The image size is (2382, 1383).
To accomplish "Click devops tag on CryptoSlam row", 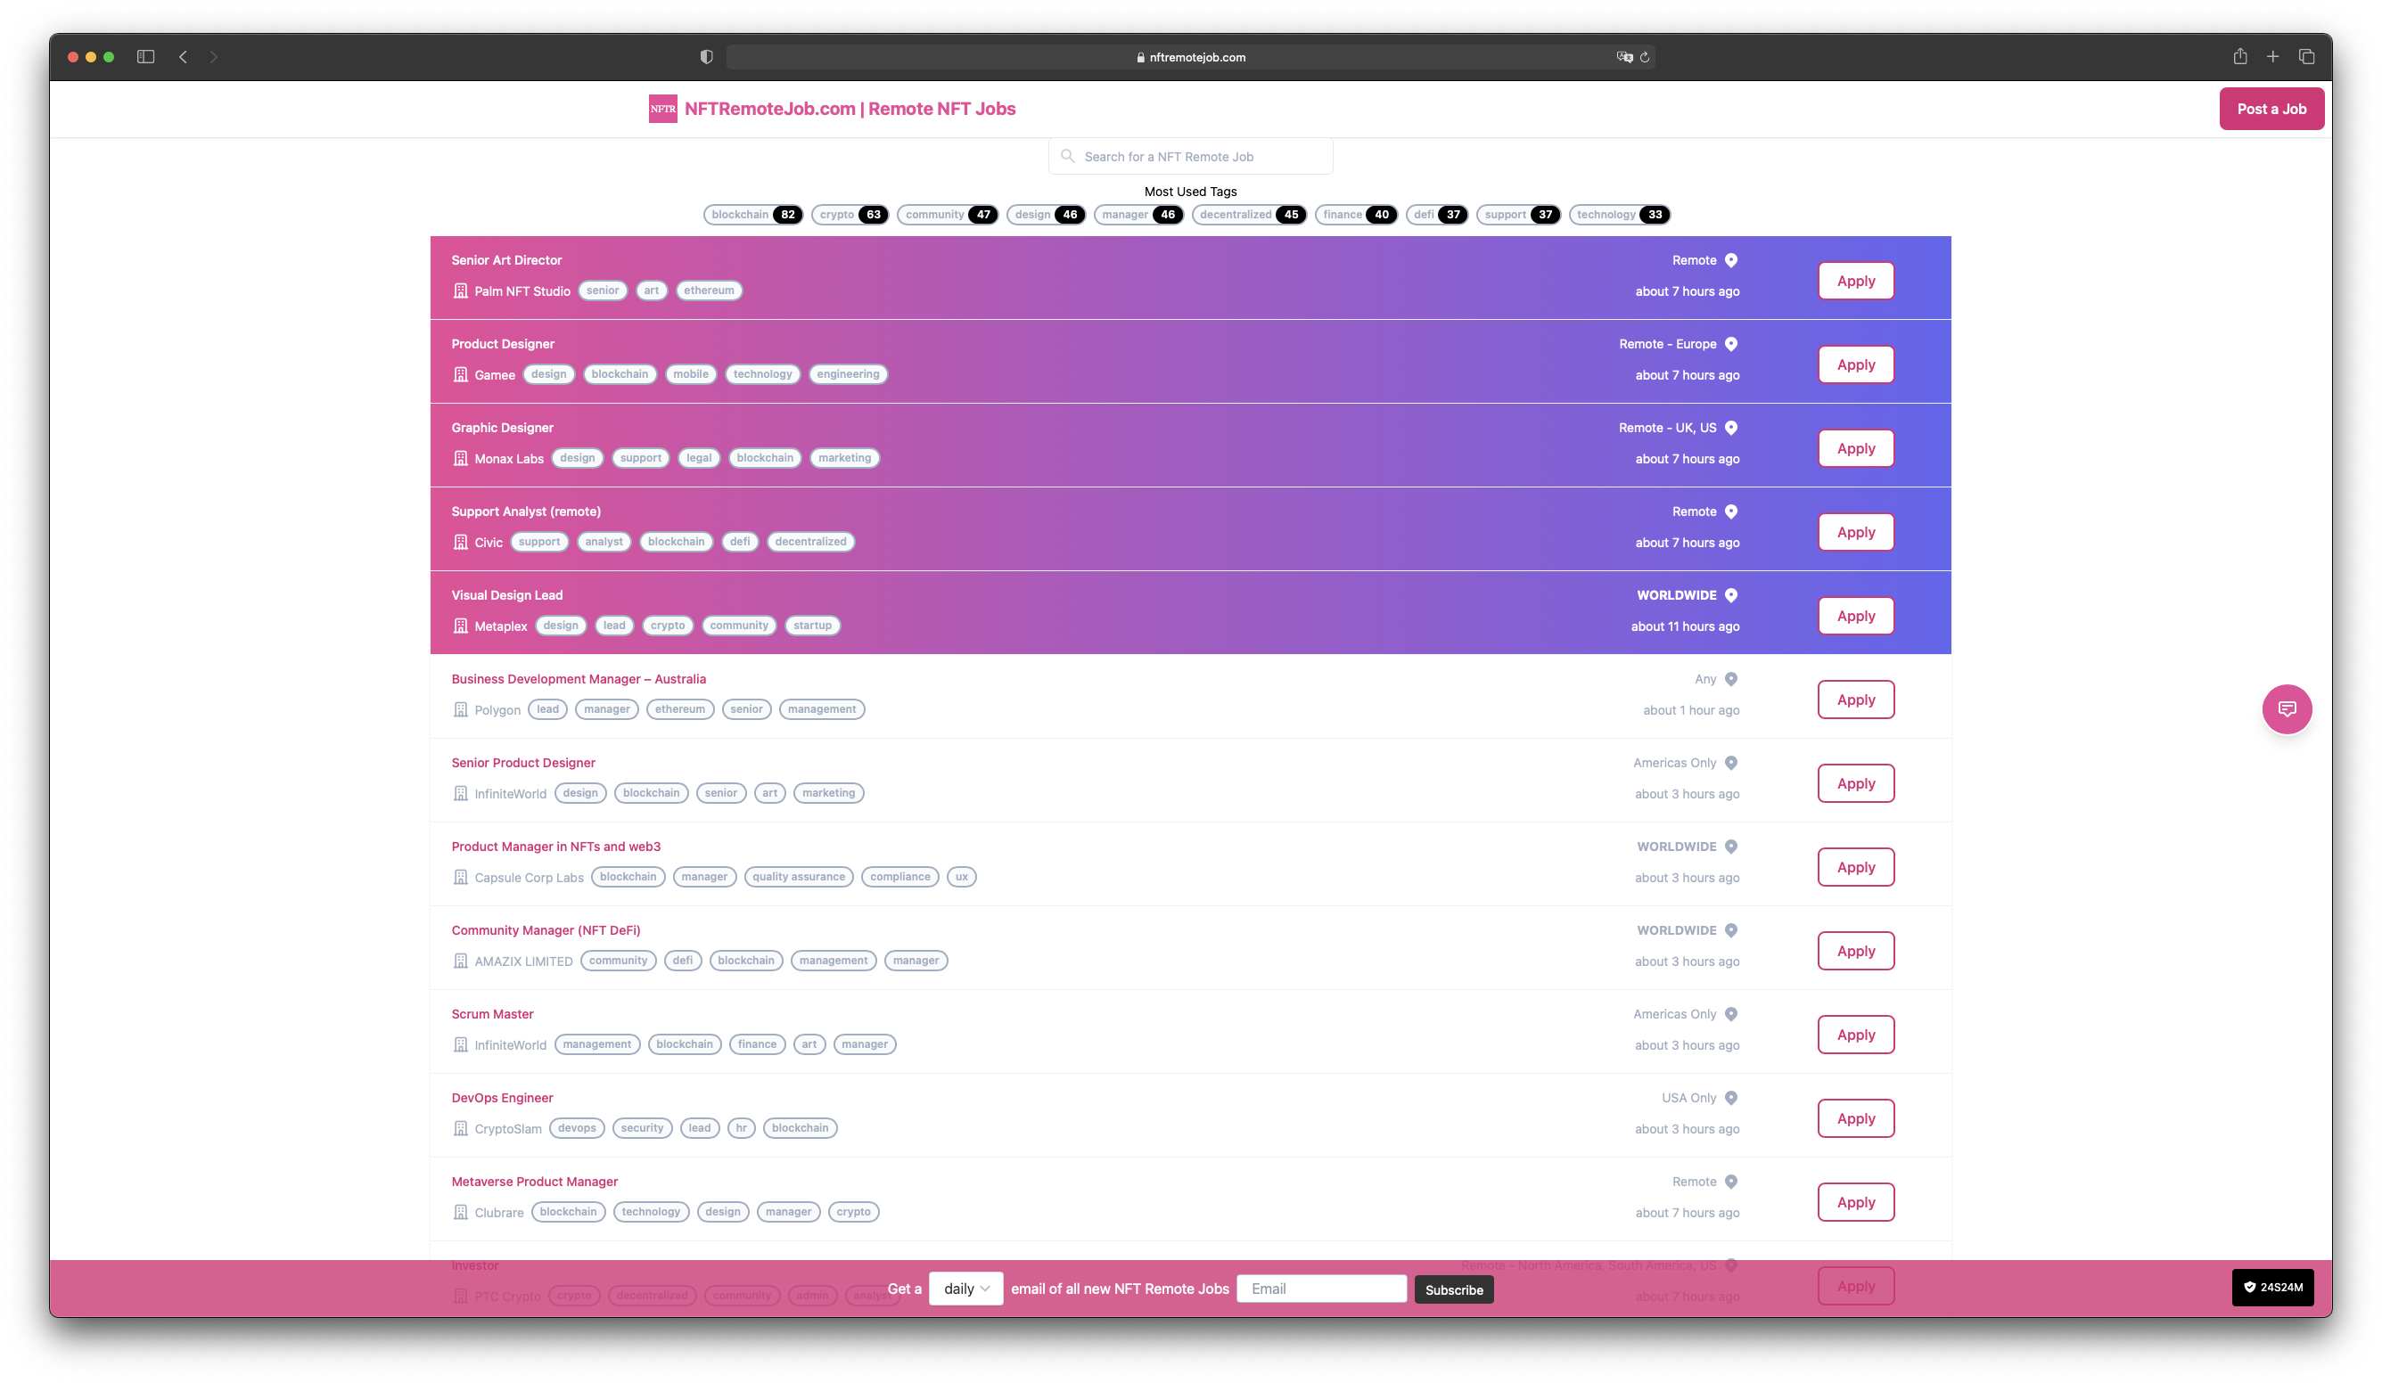I will point(577,1128).
